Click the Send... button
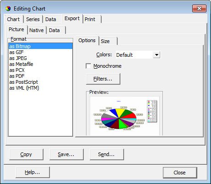Image resolution: width=211 pixels, height=184 pixels. (x=107, y=154)
